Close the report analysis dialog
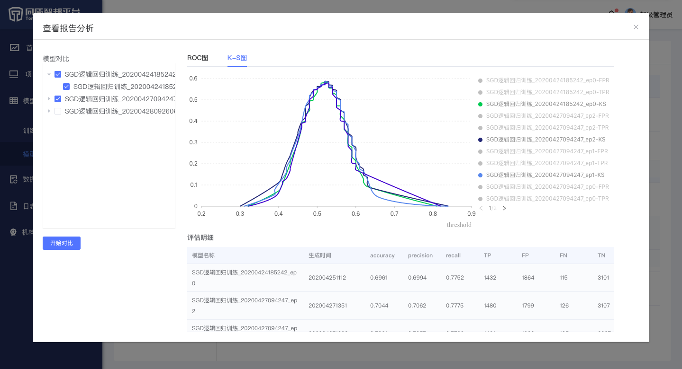 pyautogui.click(x=636, y=27)
